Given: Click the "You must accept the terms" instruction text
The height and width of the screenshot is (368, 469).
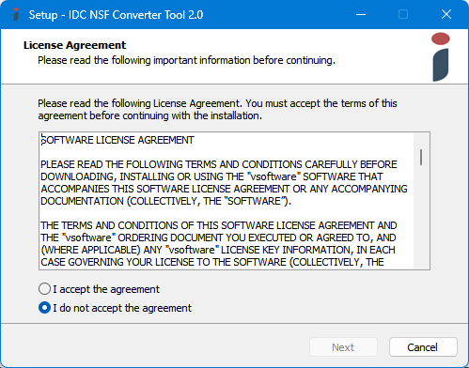Looking at the screenshot, I should point(321,103).
